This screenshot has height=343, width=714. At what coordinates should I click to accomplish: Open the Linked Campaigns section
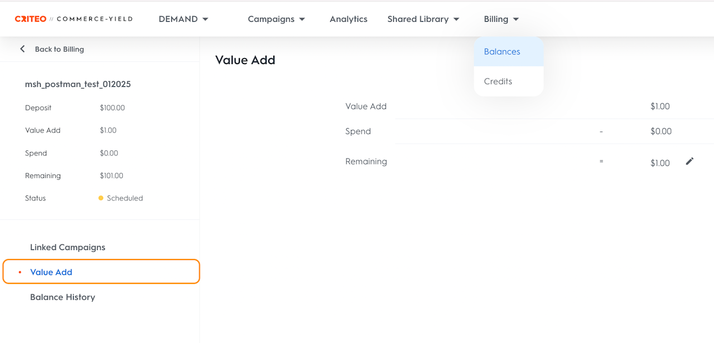tap(67, 247)
